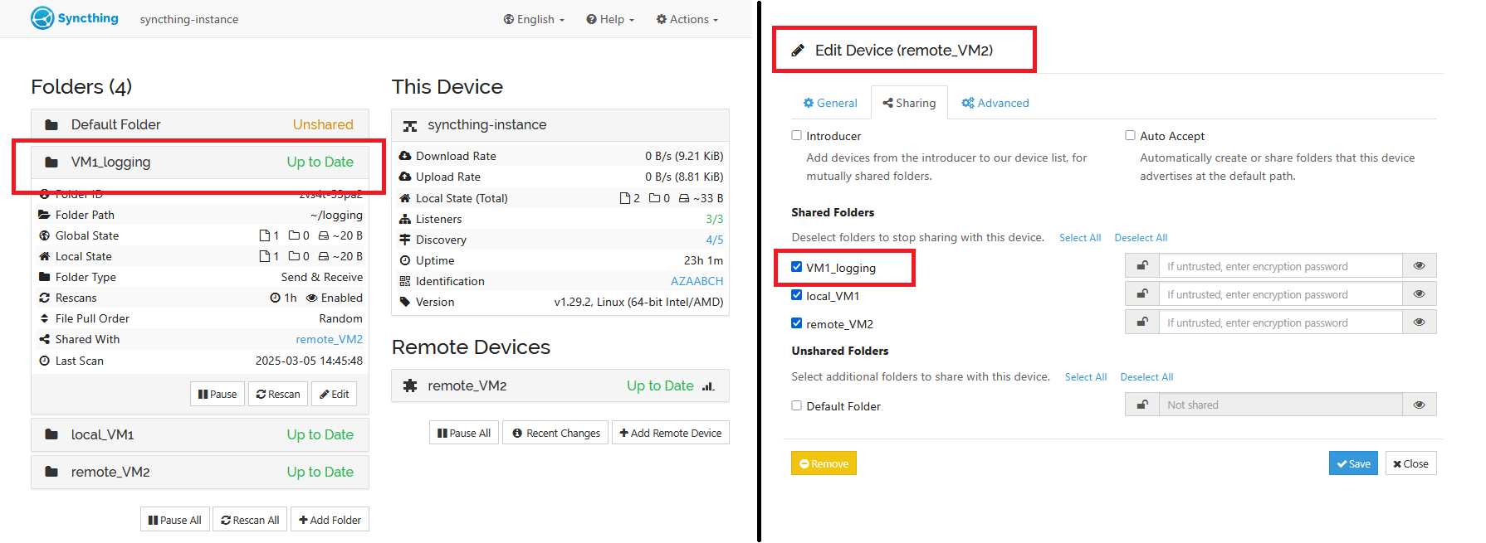Click the Last Scan clock icon

pyautogui.click(x=45, y=361)
